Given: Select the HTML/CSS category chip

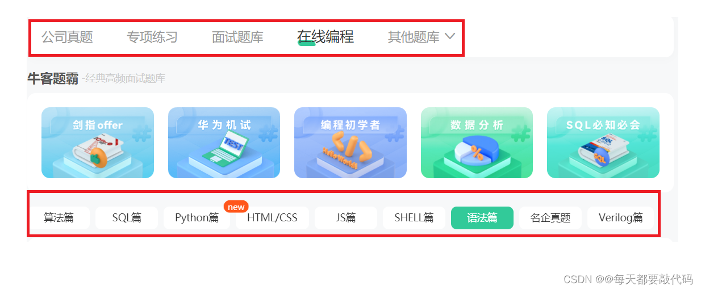Looking at the screenshot, I should point(272,217).
